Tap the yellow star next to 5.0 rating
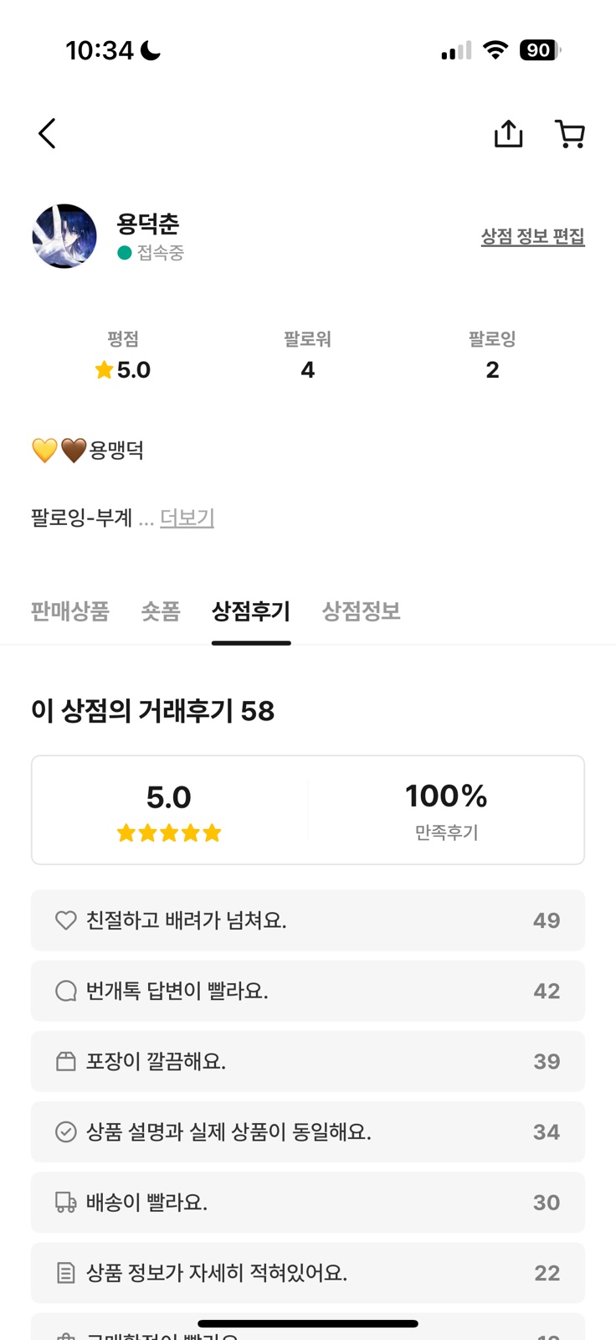Screen dimensions: 616x1340 [104, 370]
